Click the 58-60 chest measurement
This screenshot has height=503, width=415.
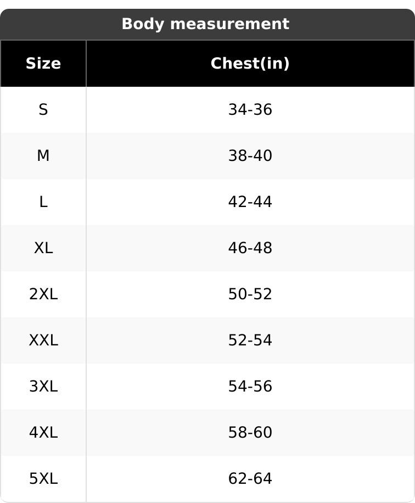(250, 433)
